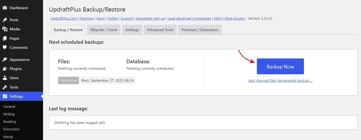Open the UpdraftPlus.Com link
The width and height of the screenshot is (361, 140).
point(64,18)
